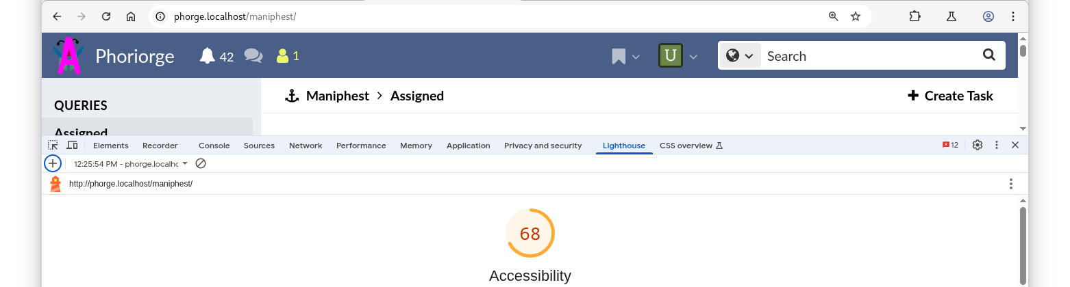The width and height of the screenshot is (1070, 287).
Task: Click the Phoriorge logo icon
Action: [x=69, y=56]
